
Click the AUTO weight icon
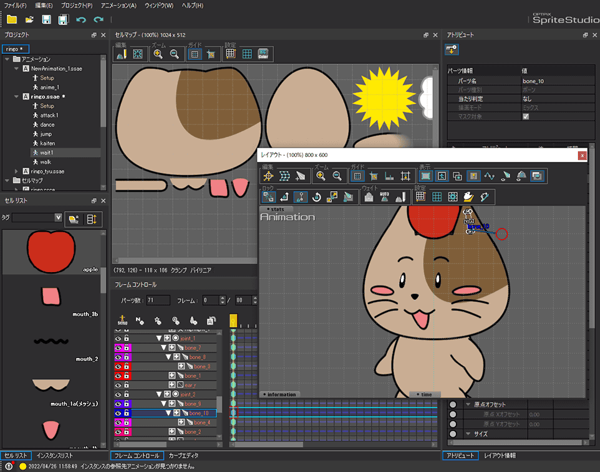click(x=385, y=197)
